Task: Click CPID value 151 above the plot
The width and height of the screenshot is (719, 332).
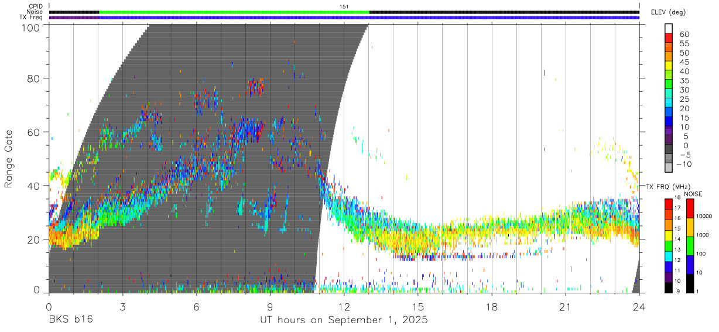Action: tap(344, 6)
